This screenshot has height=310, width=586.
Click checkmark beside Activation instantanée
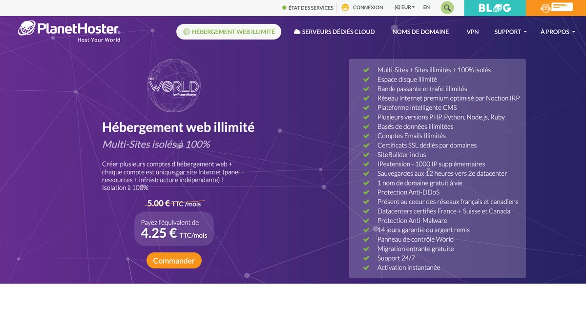[x=366, y=268]
